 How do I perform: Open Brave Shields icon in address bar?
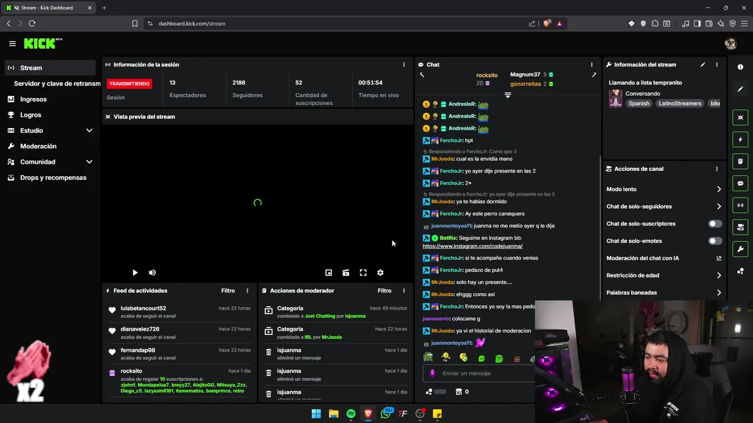pyautogui.click(x=547, y=23)
